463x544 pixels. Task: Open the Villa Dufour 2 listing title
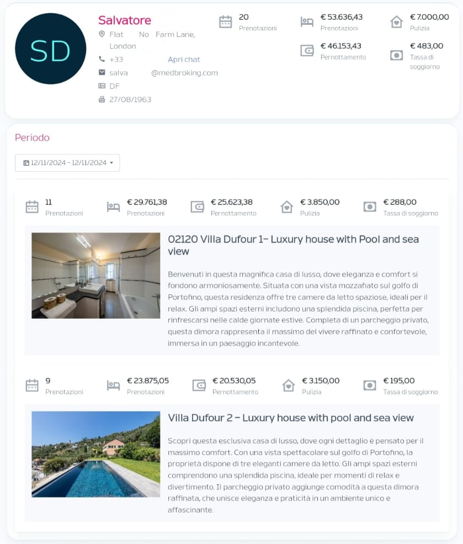coord(290,418)
